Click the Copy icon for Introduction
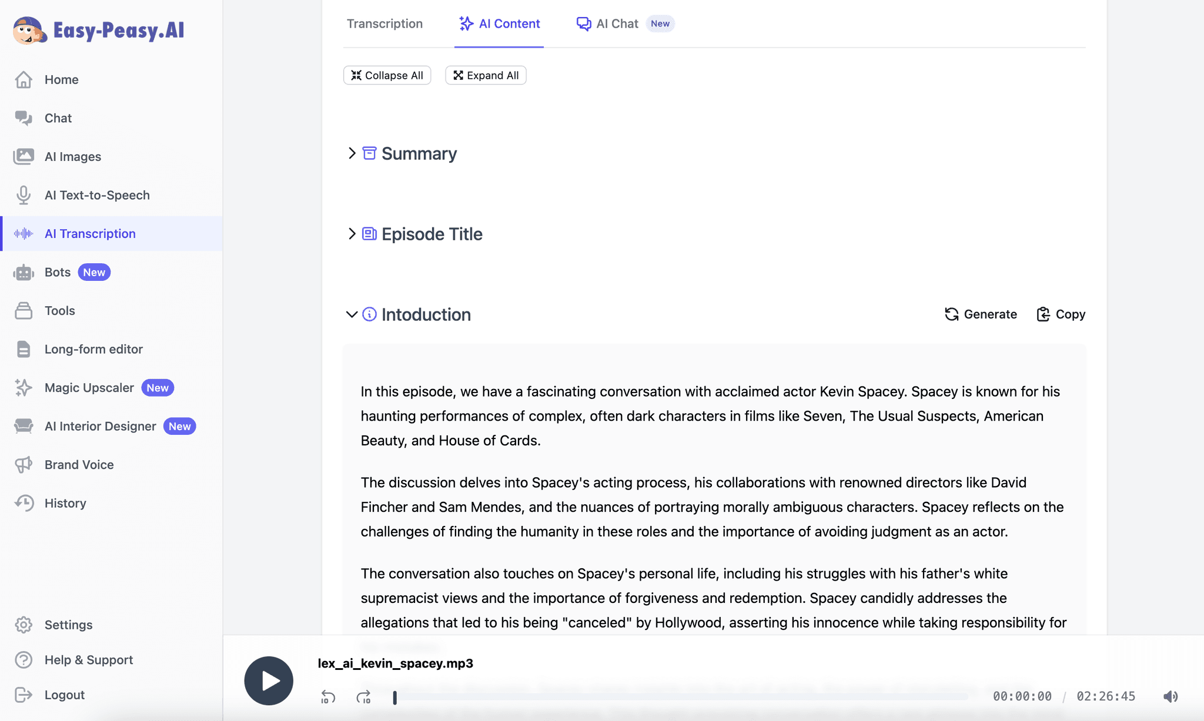This screenshot has height=721, width=1204. coord(1043,314)
